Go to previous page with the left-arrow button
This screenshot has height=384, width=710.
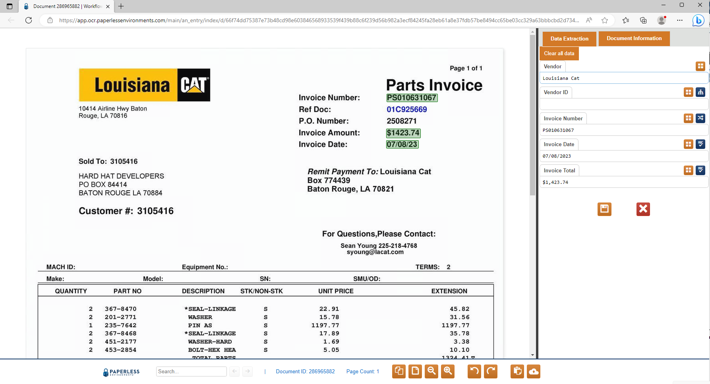234,371
